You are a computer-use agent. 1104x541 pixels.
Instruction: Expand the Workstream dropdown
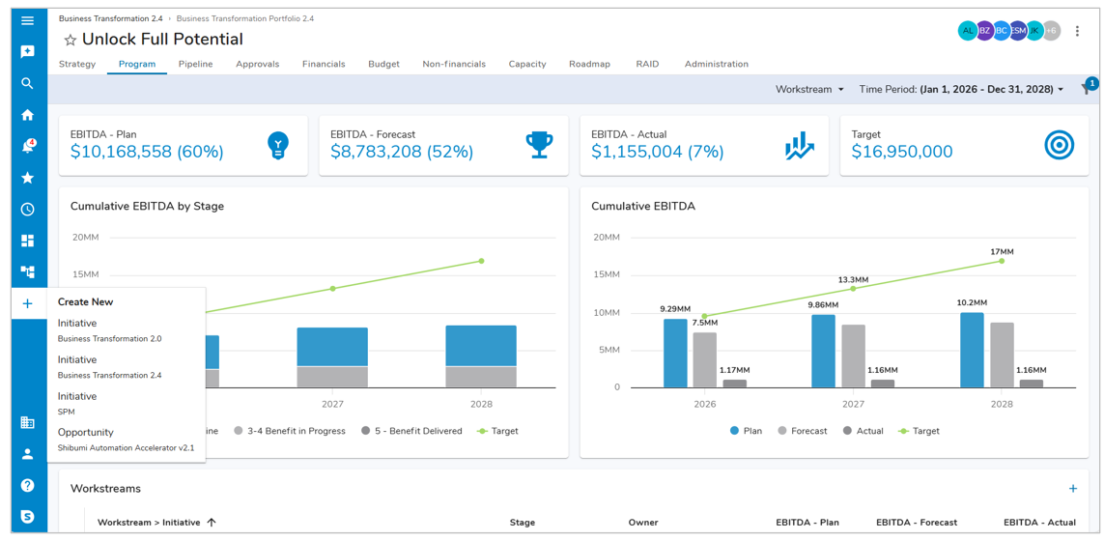coord(809,89)
